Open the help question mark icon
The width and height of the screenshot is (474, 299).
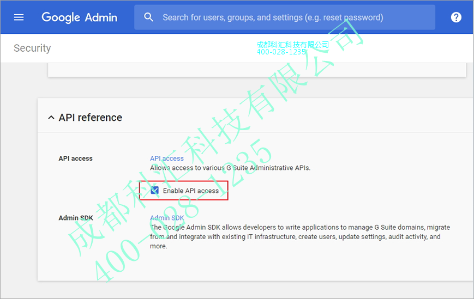456,17
